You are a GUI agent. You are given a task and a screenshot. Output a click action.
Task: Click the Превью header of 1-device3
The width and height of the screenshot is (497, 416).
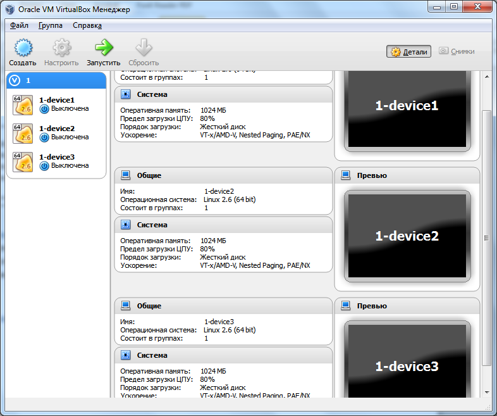(x=407, y=306)
